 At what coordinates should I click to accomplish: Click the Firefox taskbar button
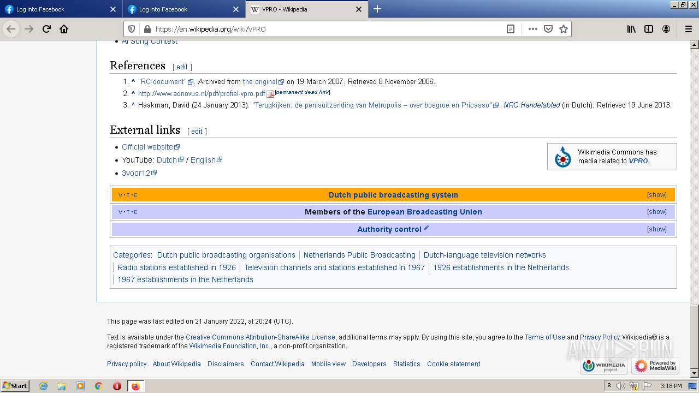135,386
